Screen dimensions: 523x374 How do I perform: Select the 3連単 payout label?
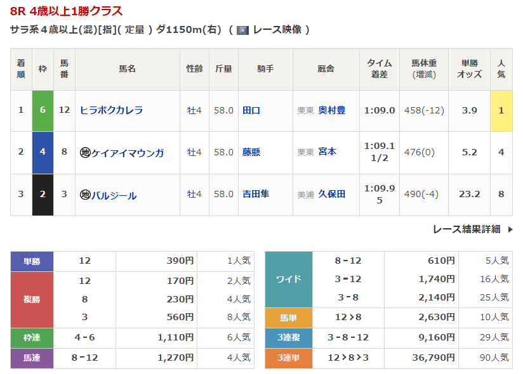coord(288,358)
